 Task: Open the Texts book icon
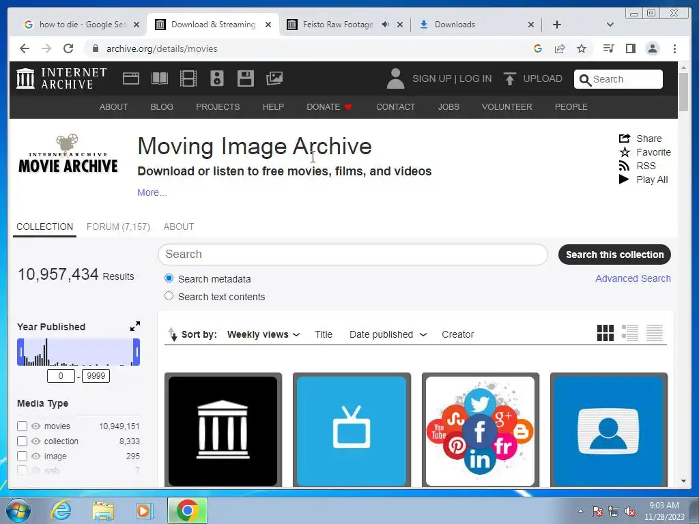pyautogui.click(x=160, y=78)
